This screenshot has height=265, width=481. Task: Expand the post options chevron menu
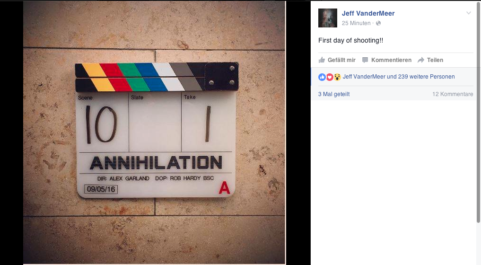[468, 13]
